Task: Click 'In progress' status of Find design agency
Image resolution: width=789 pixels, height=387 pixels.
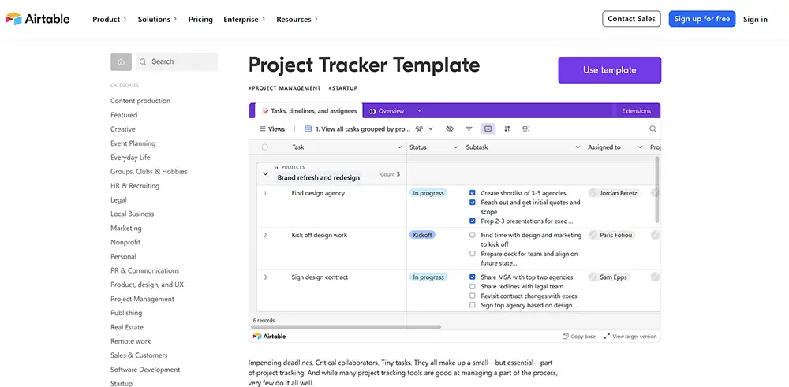Action: coord(428,193)
